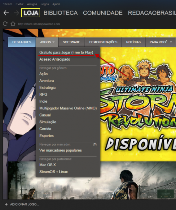The image size is (176, 210).
Task: Click the store URL address field
Action: tap(39, 24)
